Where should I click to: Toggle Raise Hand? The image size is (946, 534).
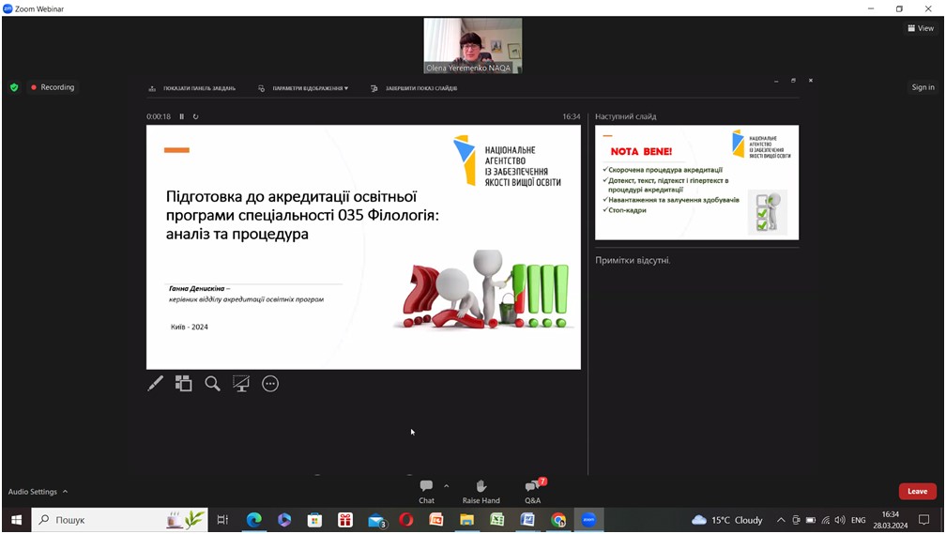[x=481, y=491]
